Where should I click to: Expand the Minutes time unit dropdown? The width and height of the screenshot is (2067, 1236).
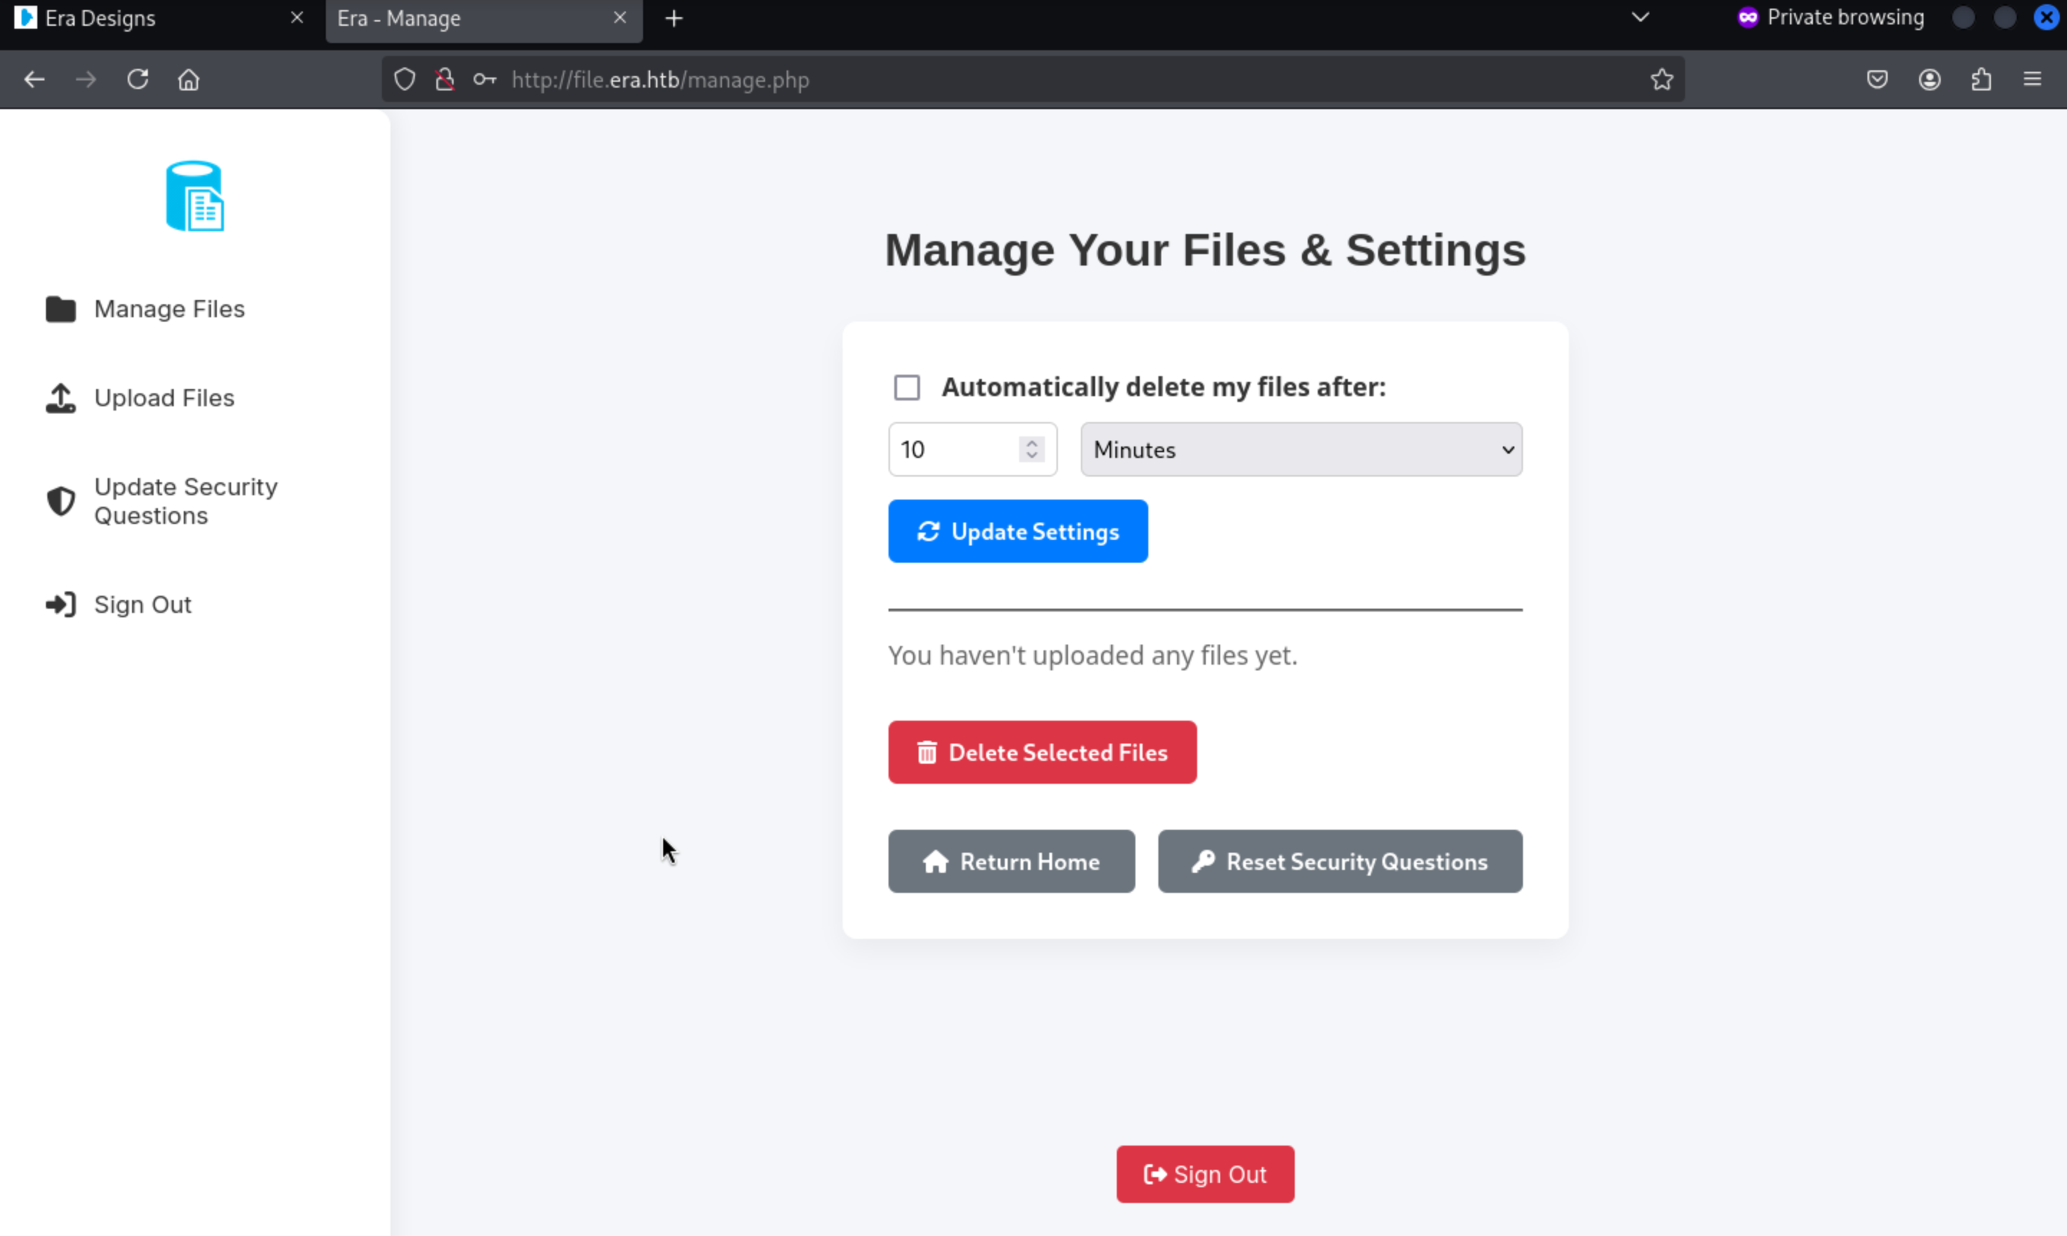pyautogui.click(x=1300, y=450)
